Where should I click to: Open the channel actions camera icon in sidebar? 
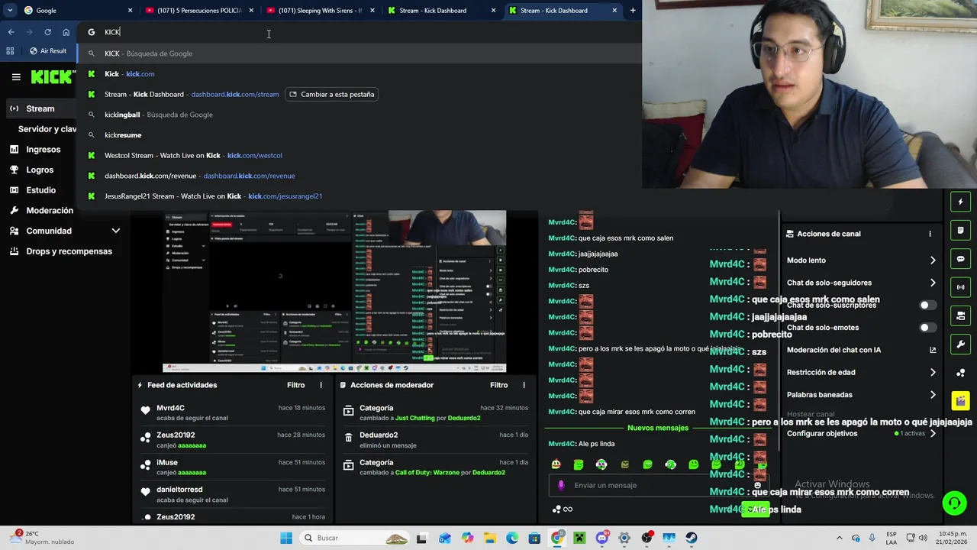point(960,315)
